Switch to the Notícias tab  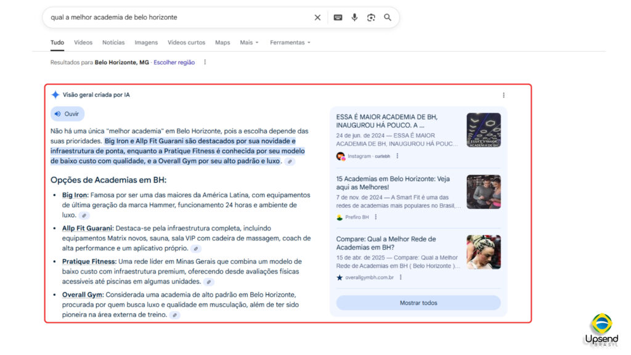click(113, 43)
